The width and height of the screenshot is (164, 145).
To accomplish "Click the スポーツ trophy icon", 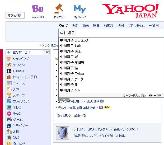I will [9, 95].
